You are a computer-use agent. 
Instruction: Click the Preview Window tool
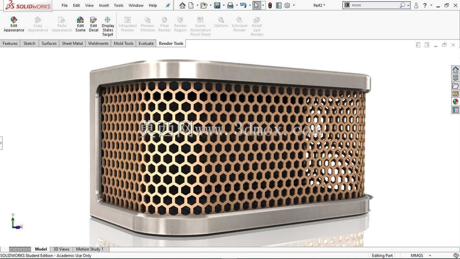click(x=147, y=24)
